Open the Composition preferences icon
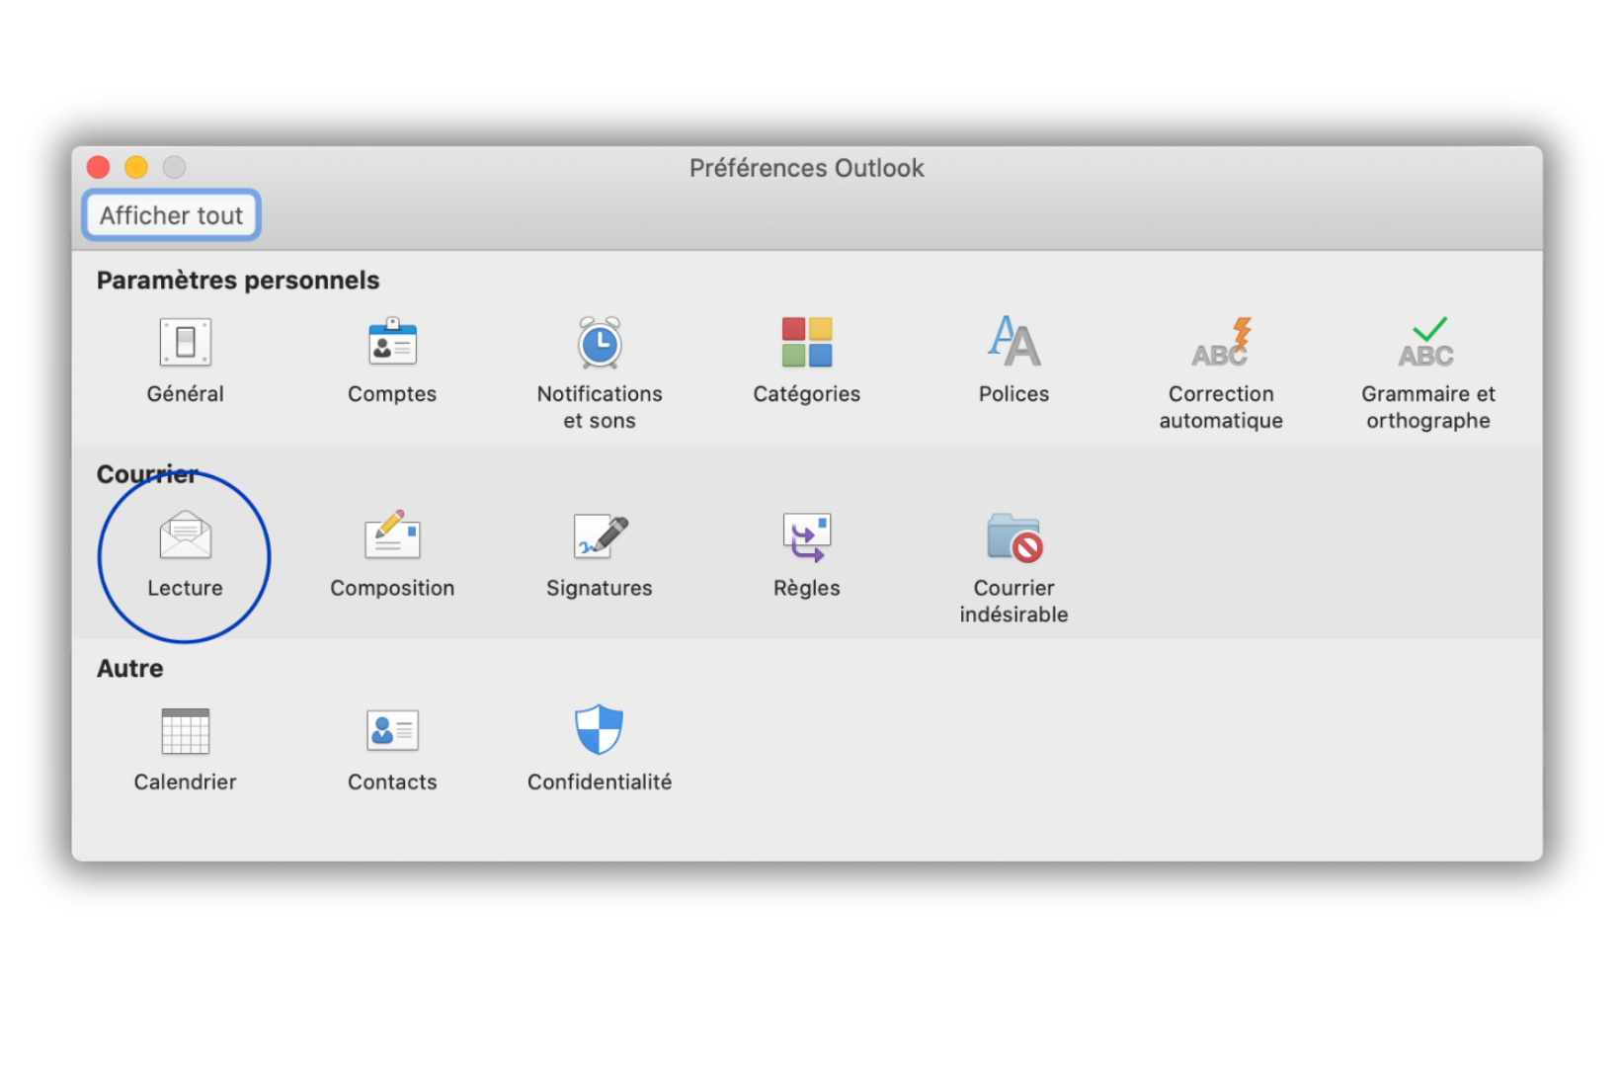Screen dimensions: 1620x1067 [x=392, y=535]
